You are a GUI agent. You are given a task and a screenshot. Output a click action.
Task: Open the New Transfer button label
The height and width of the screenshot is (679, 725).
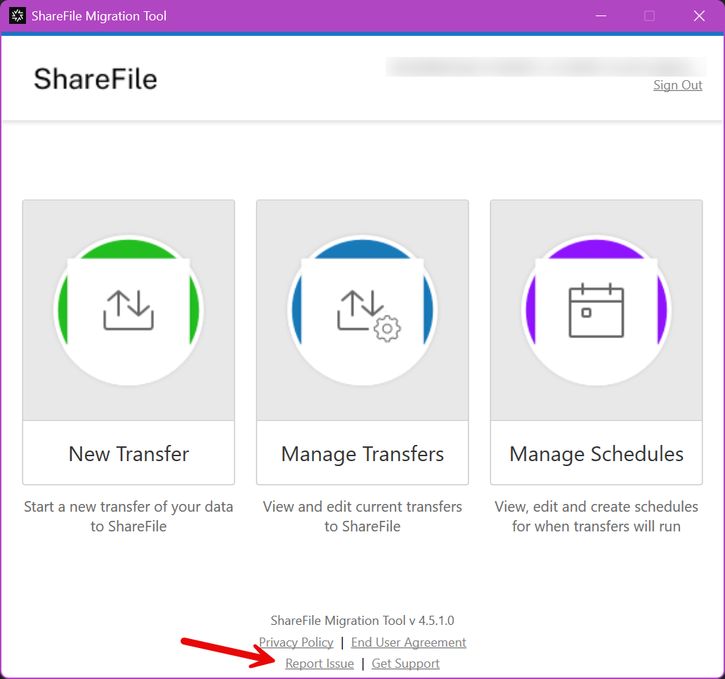tap(129, 454)
